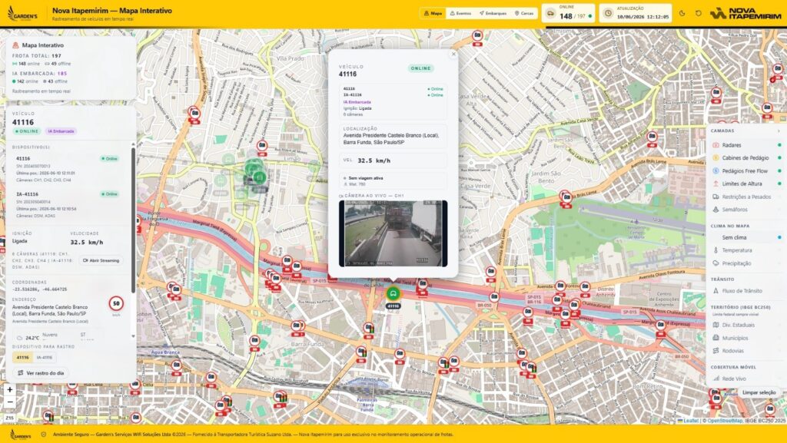Click the 50 km/h speed limit sign

[x=117, y=303]
